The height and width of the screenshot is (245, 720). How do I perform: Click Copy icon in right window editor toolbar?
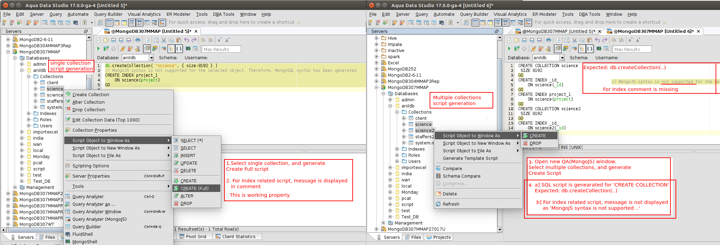coord(582,40)
